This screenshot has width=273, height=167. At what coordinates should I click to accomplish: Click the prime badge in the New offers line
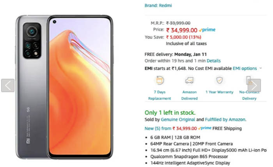[x=204, y=128]
